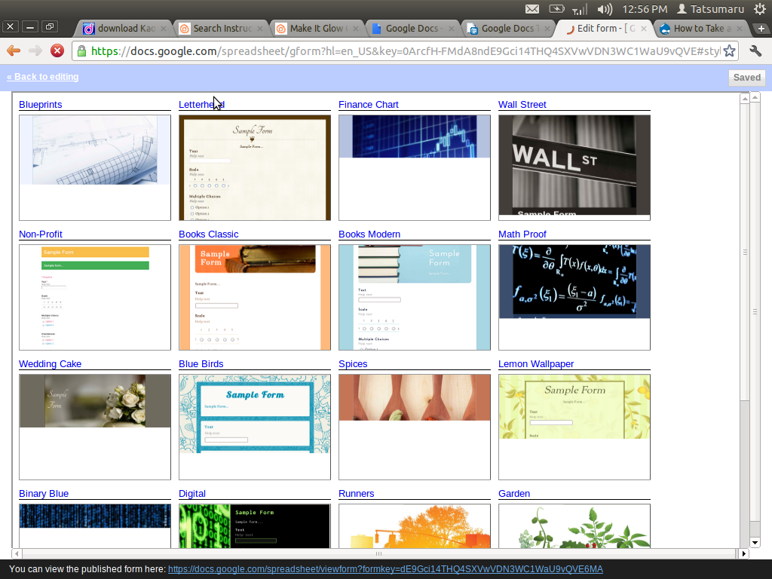
Task: Open the Chrome wrench settings menu
Action: click(x=757, y=51)
